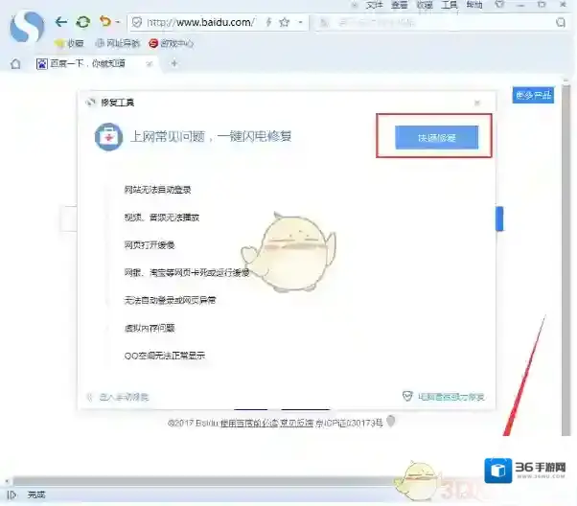The image size is (577, 506).
Task: Select 网页打开缓慢 item
Action: tap(150, 245)
